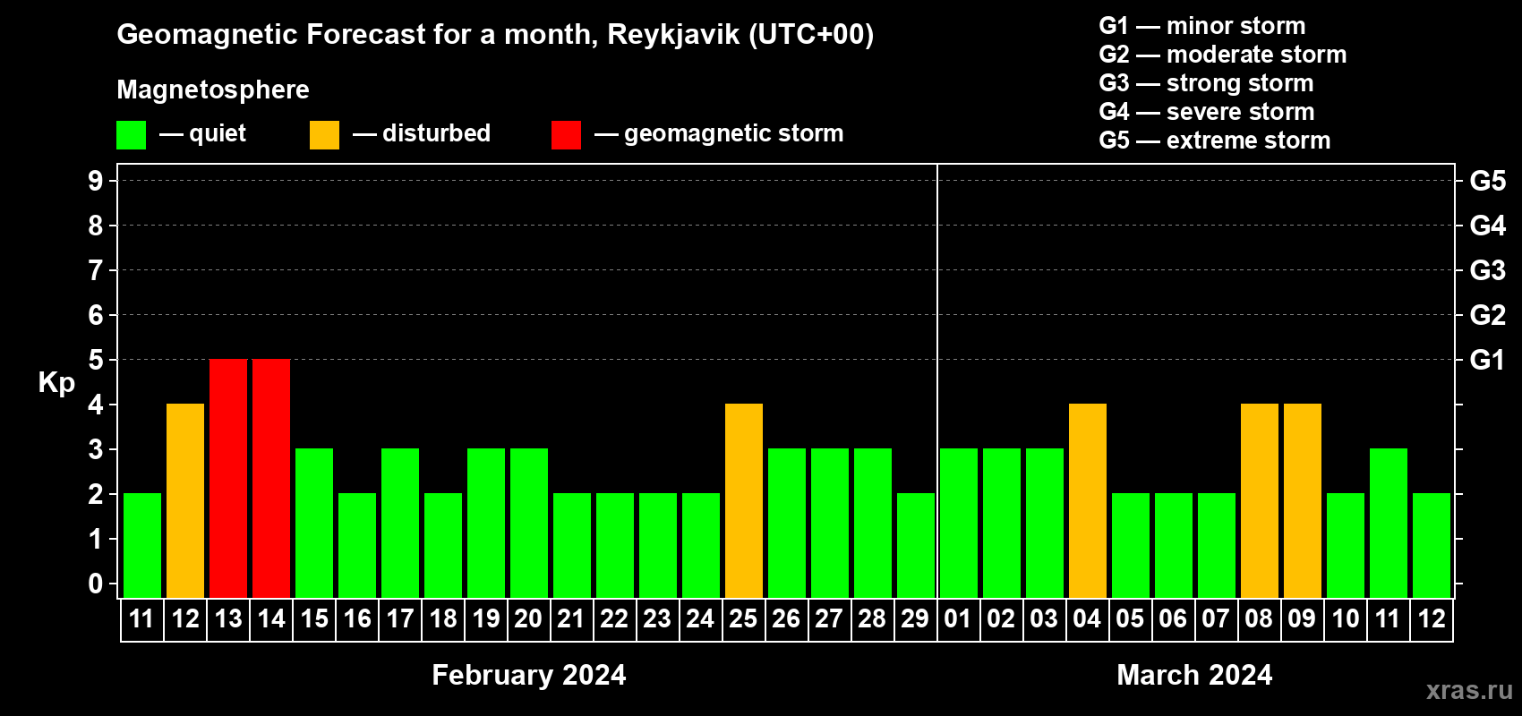Click the date label 17 in February
Image resolution: width=1522 pixels, height=716 pixels.
click(x=400, y=618)
